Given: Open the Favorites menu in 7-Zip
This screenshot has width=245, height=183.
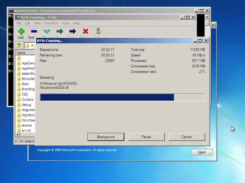Looking at the screenshot, I should pos(51,23).
